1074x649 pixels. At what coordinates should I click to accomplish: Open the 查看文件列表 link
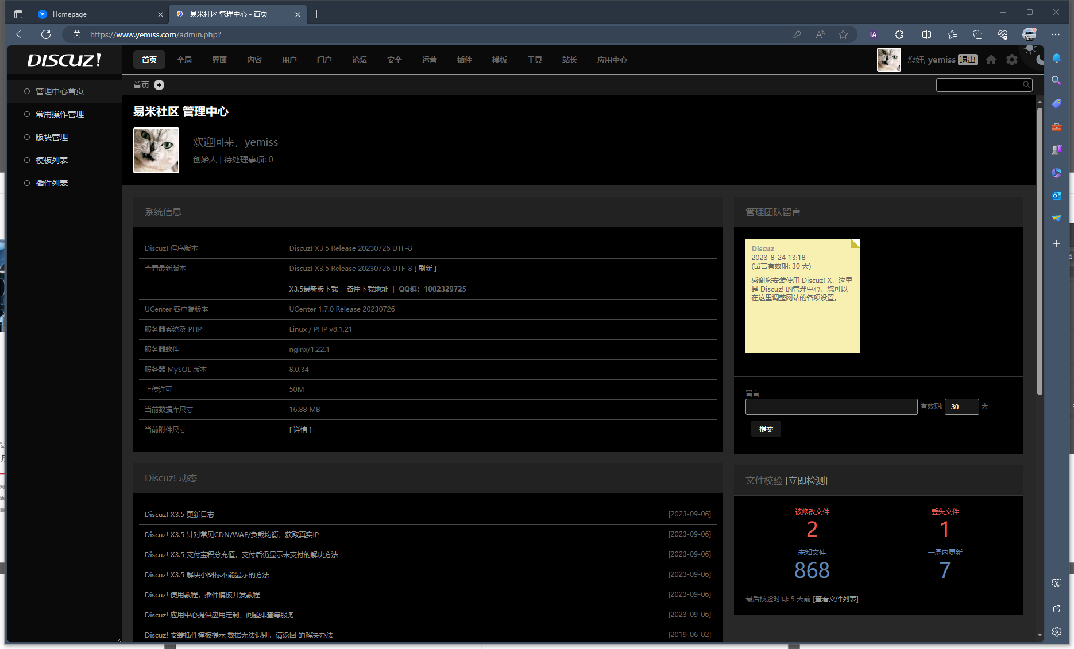(836, 599)
